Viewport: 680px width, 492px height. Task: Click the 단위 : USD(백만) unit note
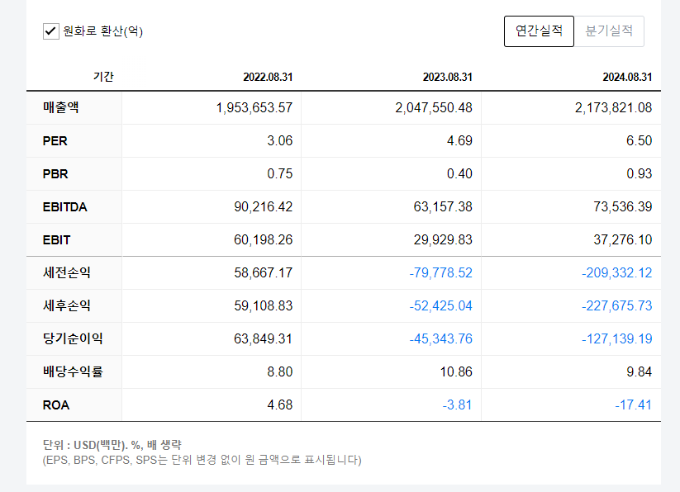tap(112, 445)
